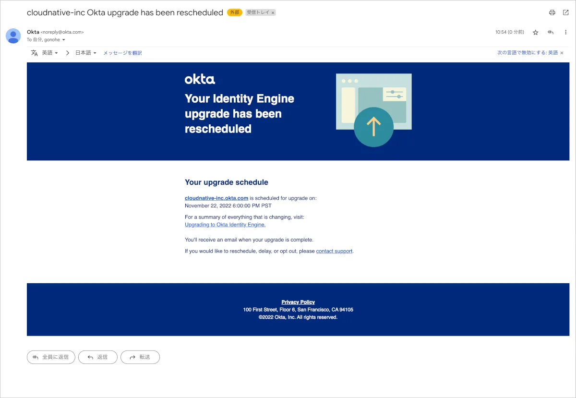Click the translate icon in the translation bar
The height and width of the screenshot is (398, 576).
[x=35, y=53]
